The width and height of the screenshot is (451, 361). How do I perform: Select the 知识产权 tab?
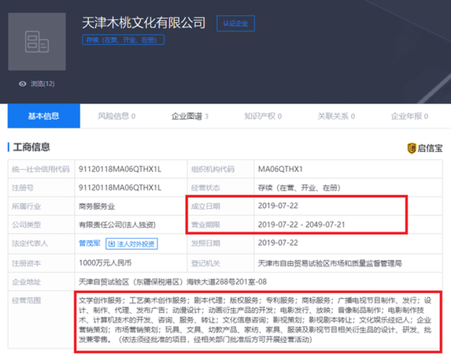(x=263, y=116)
